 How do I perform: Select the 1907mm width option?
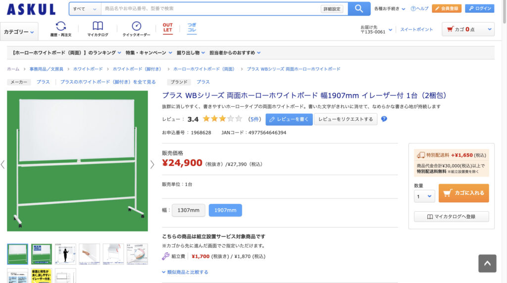(x=225, y=210)
